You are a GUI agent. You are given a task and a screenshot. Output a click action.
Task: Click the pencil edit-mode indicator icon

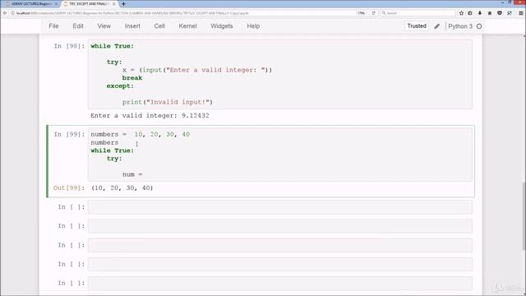tap(436, 26)
